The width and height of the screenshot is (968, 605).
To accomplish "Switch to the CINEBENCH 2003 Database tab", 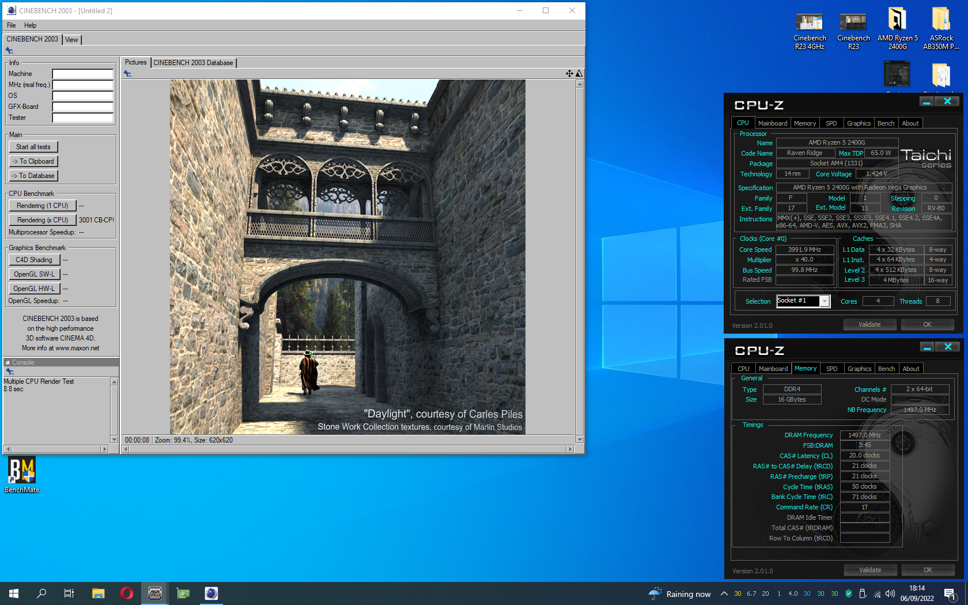I will pos(193,63).
